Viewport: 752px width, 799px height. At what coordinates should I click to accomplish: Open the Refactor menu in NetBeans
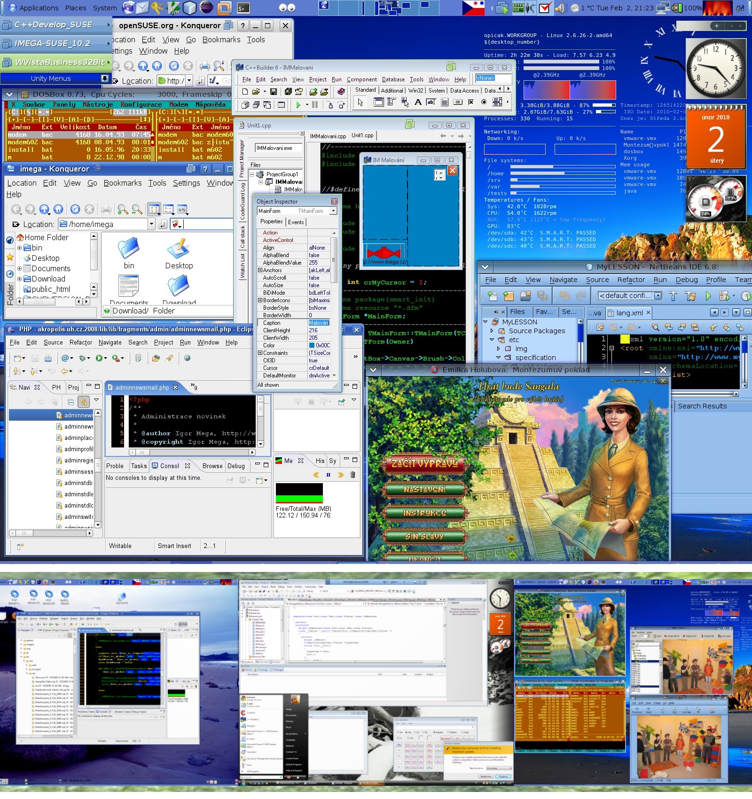click(x=631, y=280)
